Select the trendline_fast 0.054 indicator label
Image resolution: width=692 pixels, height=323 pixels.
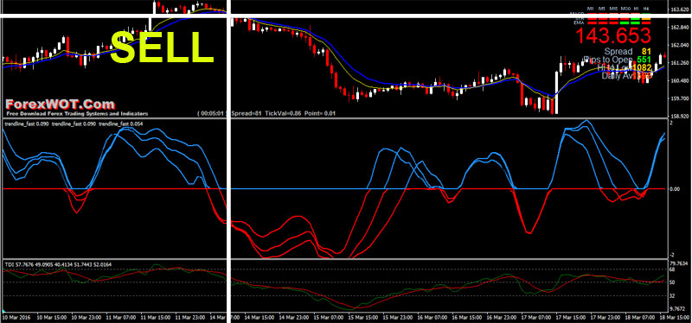121,123
